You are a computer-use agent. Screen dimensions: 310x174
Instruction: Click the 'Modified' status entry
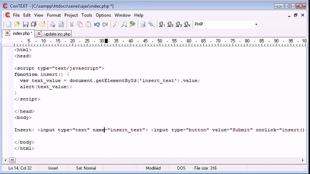153,168
